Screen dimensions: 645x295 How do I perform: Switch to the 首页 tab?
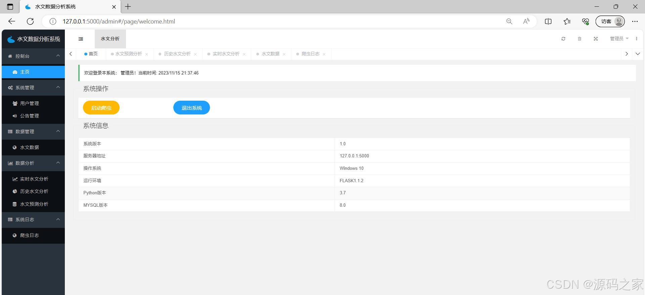pos(91,54)
